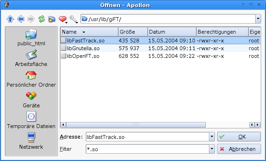Click the Filter text field
266x161 pixels.
pos(147,149)
